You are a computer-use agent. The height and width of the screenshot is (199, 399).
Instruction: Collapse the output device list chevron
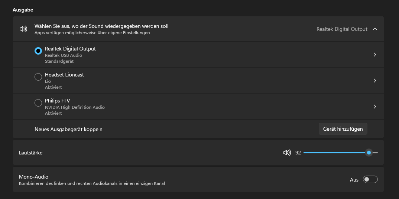click(374, 29)
